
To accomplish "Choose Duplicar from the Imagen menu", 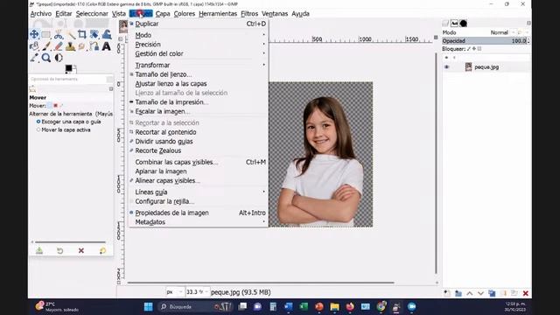I will (198, 24).
